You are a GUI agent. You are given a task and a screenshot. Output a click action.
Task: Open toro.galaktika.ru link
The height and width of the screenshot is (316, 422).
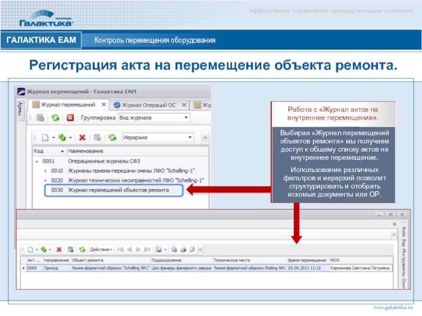393,308
